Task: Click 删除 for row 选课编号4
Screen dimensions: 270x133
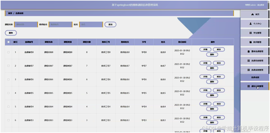Action: [212, 109]
